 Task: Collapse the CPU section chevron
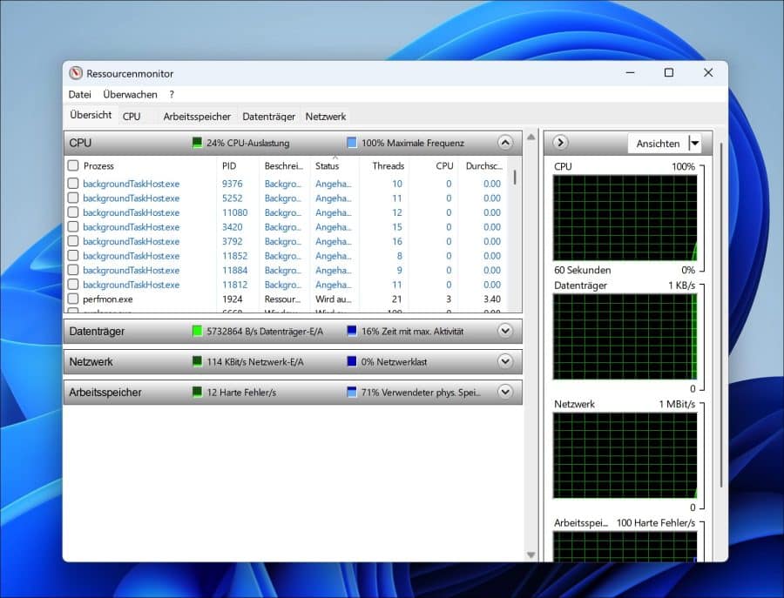505,143
